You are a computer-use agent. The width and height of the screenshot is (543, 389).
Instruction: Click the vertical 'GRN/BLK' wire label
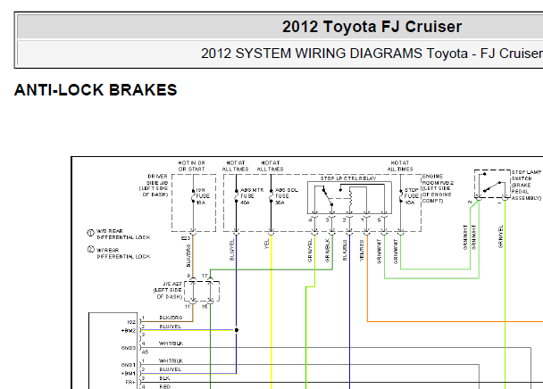point(327,250)
